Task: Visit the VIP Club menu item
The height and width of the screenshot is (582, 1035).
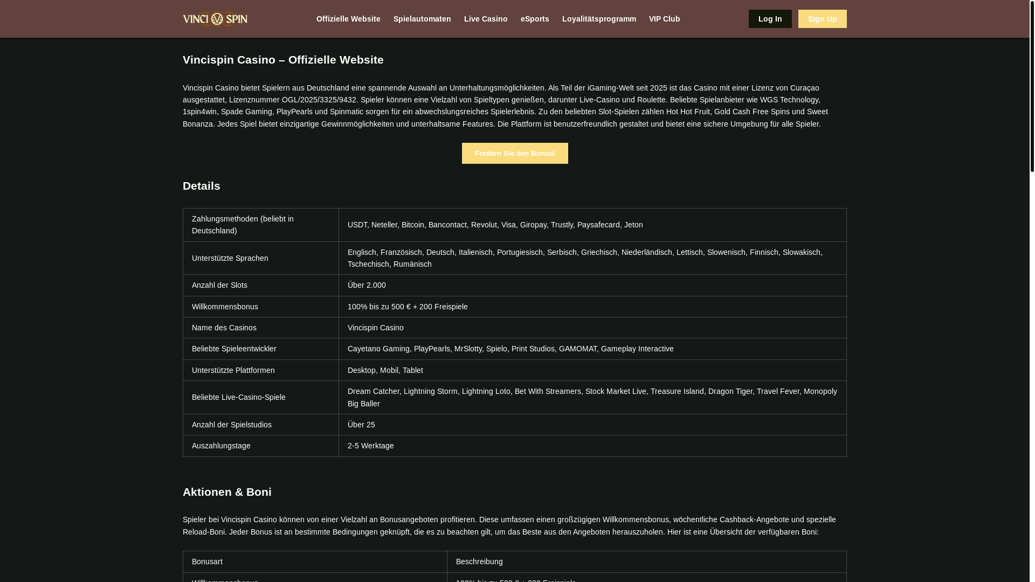Action: (x=664, y=19)
